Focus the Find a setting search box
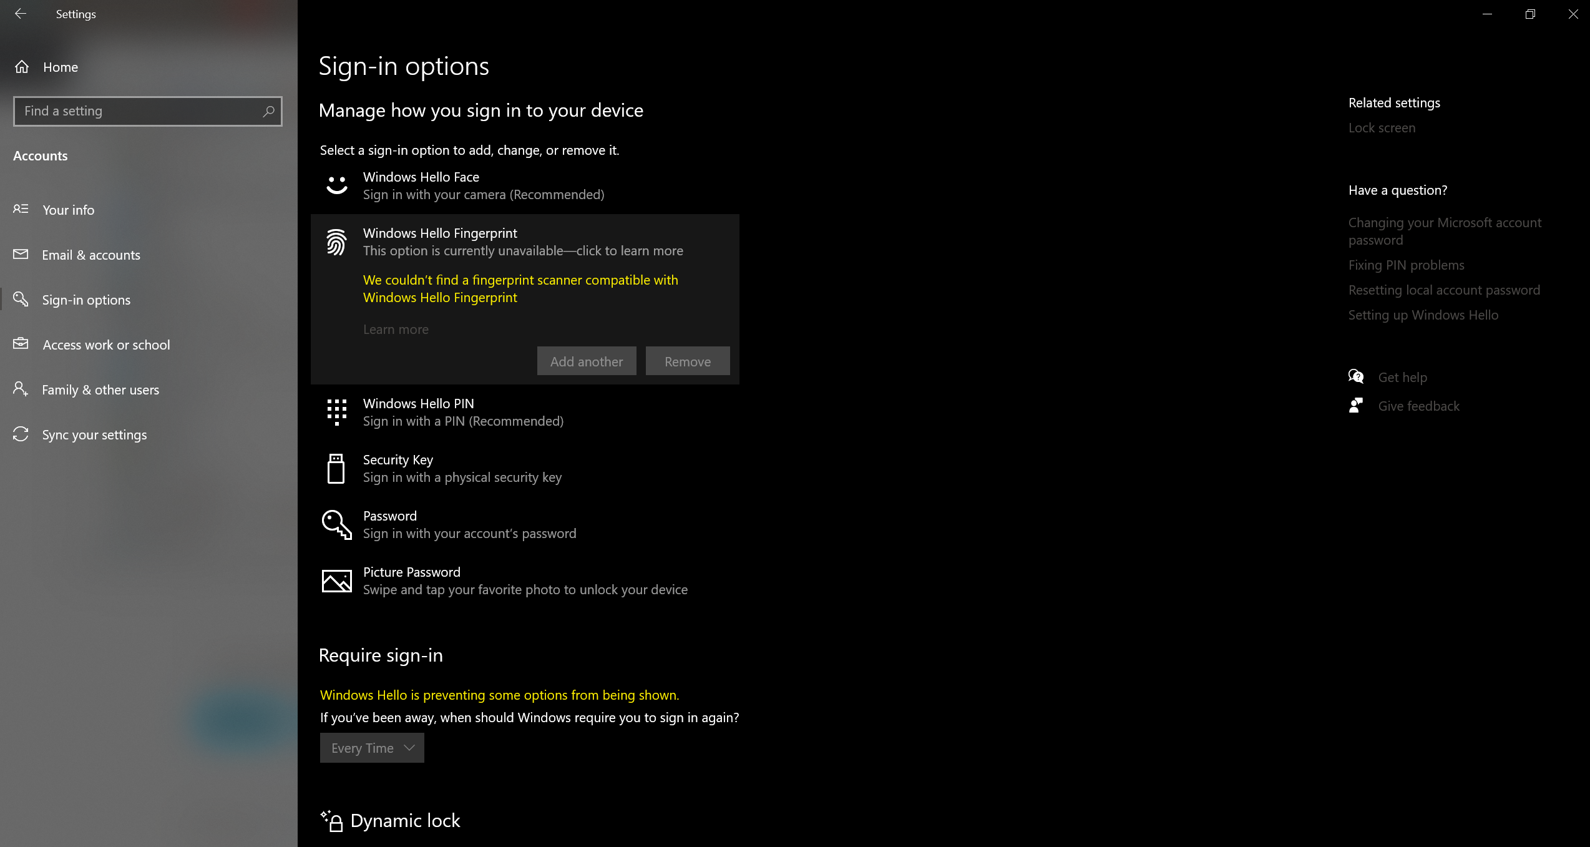This screenshot has height=847, width=1590. pyautogui.click(x=148, y=111)
